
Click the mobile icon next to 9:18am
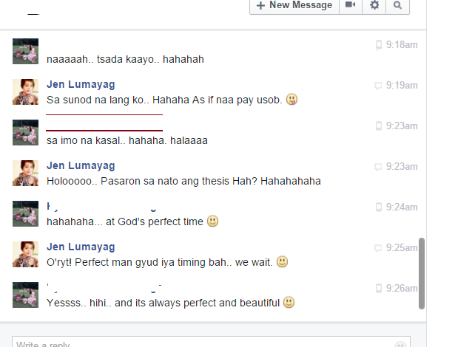[378, 45]
